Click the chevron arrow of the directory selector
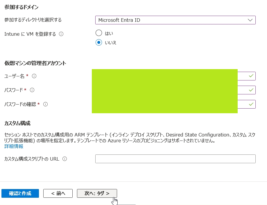This screenshot has height=205, width=267. 250,20
